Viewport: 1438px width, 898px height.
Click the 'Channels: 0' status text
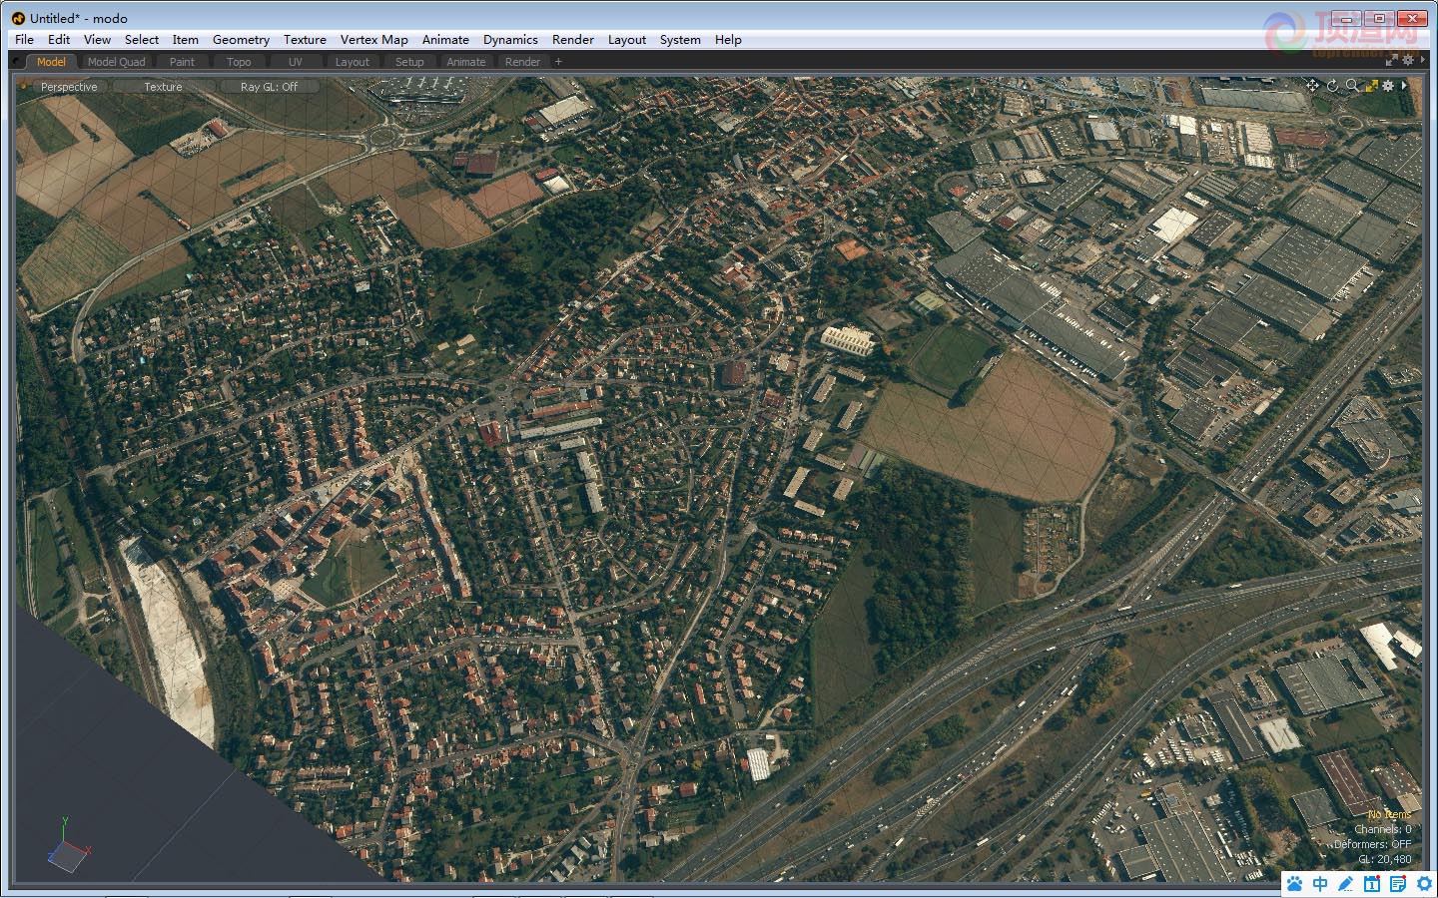click(1383, 829)
